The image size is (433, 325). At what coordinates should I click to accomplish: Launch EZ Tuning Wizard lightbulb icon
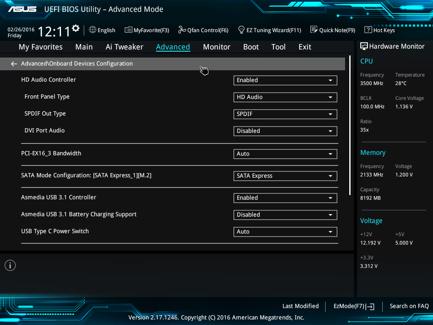(x=241, y=30)
